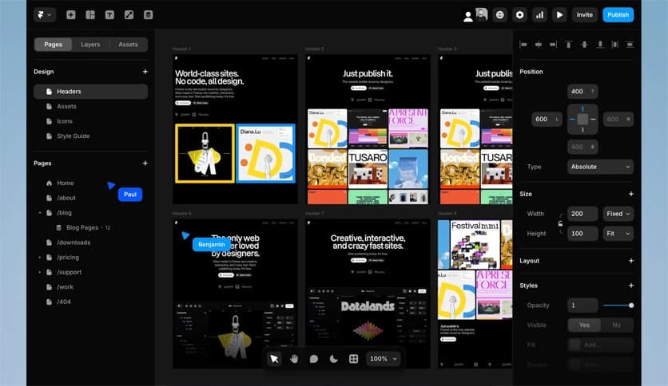Select Headers in Design list
Viewport: 668px width, 386px height.
tap(91, 92)
